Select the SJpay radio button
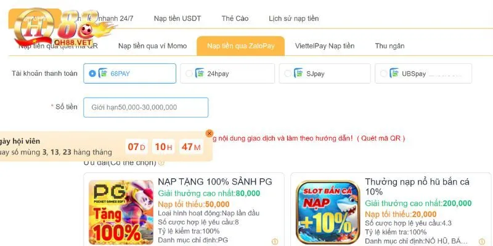This screenshot has width=493, height=246. tap(288, 73)
